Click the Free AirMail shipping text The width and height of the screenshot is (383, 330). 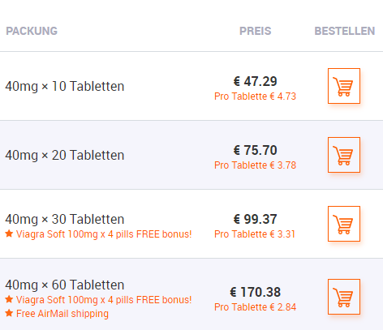pos(62,314)
